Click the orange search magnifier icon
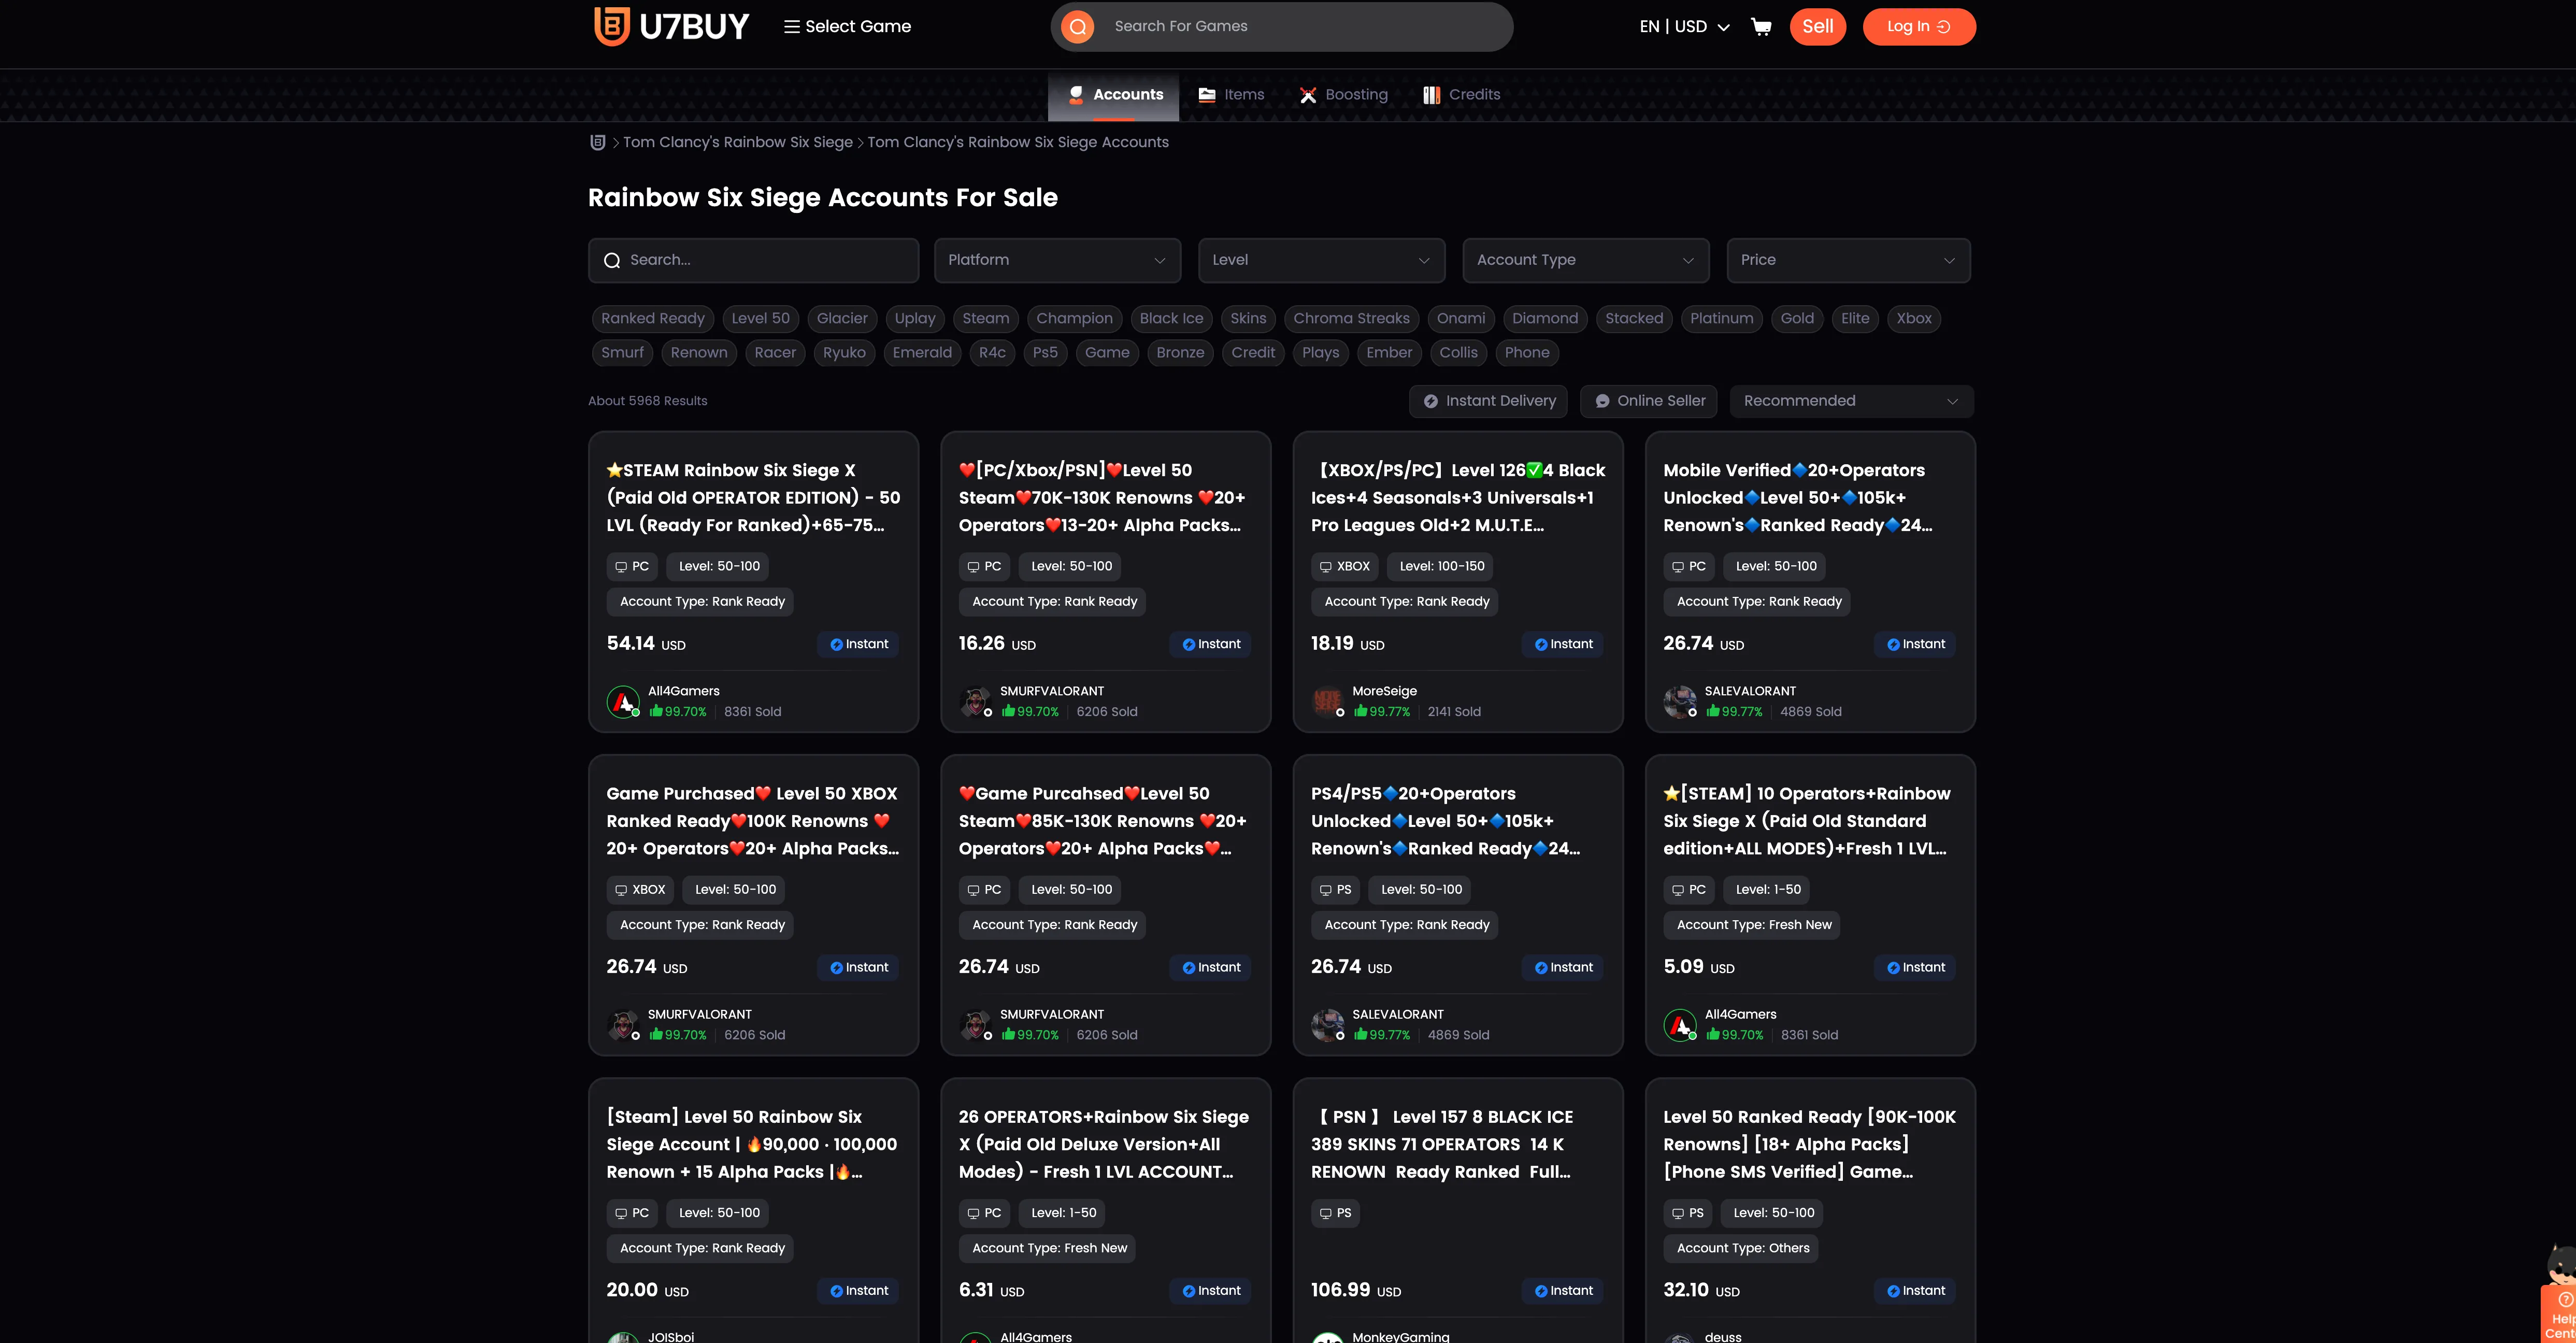Screen dimensions: 2576x1343 [1077, 27]
